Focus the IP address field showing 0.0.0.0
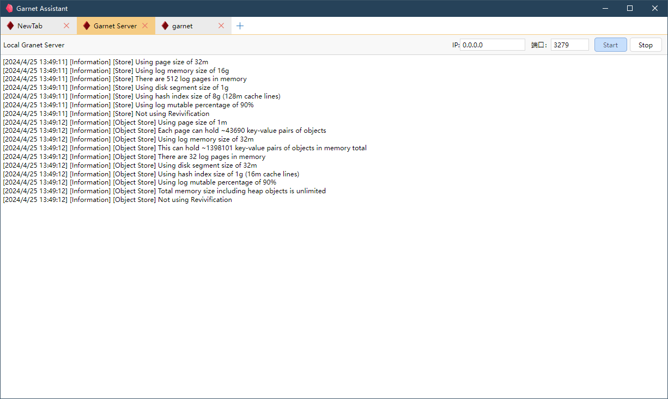Viewport: 668px width, 399px height. pos(493,45)
